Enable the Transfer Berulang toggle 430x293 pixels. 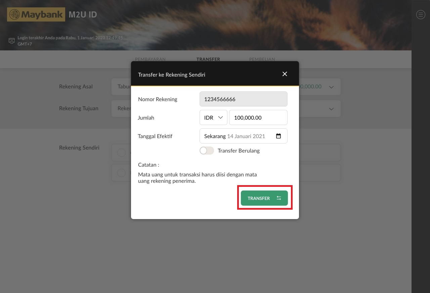[x=207, y=151]
